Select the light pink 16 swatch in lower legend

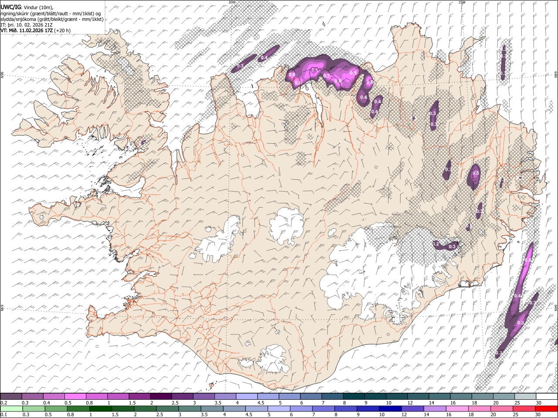pyautogui.click(x=457, y=409)
